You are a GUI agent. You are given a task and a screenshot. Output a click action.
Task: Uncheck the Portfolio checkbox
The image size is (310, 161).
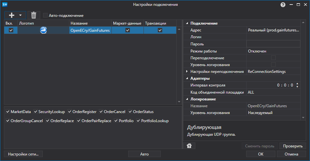tap(116, 121)
